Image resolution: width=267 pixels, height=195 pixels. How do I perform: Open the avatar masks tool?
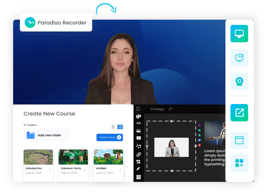tap(138, 116)
